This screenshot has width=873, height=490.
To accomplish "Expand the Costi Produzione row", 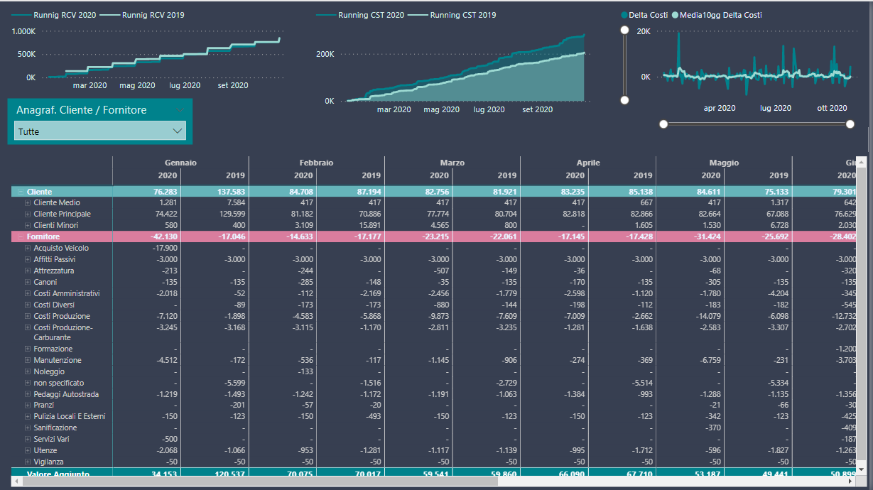I will [x=28, y=316].
